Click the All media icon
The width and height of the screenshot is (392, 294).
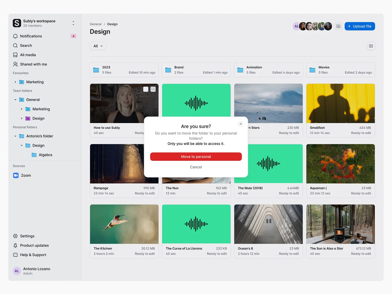(x=15, y=55)
